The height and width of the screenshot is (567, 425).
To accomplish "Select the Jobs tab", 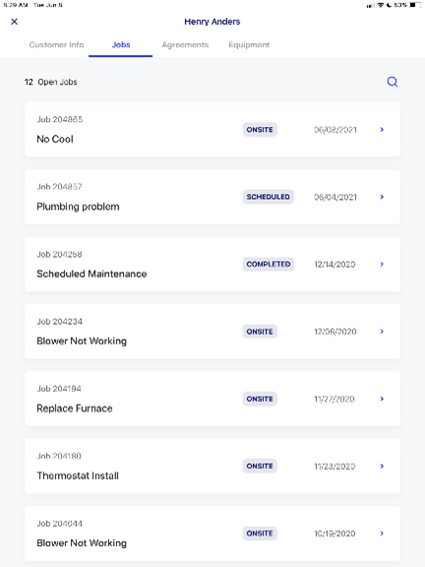I will [121, 45].
